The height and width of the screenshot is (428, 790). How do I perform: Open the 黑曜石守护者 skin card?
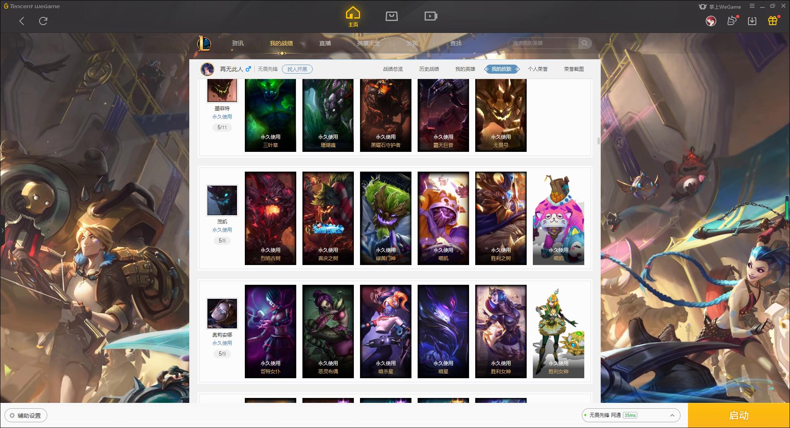(x=386, y=115)
